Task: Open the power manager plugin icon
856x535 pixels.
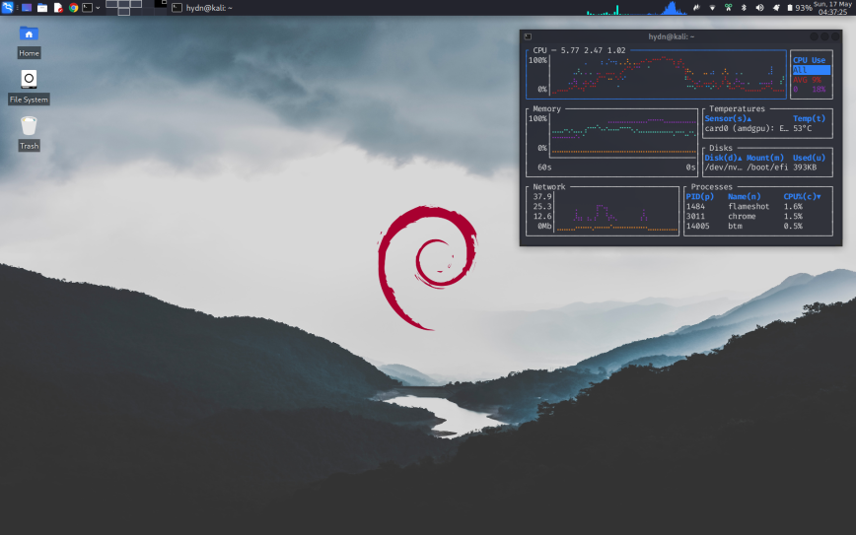Action: (x=696, y=8)
